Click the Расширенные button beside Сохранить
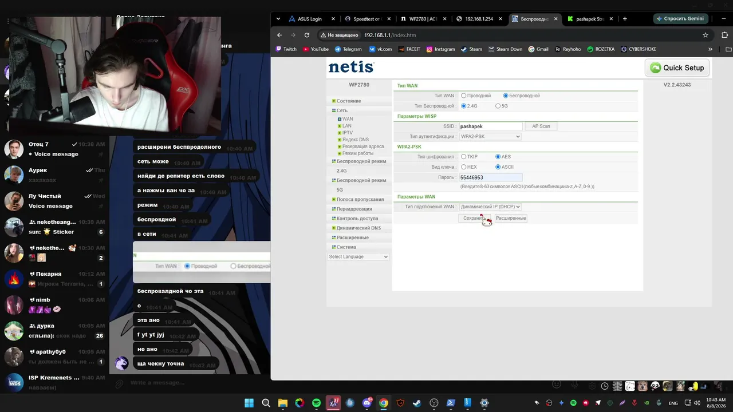The width and height of the screenshot is (733, 412). click(x=511, y=218)
